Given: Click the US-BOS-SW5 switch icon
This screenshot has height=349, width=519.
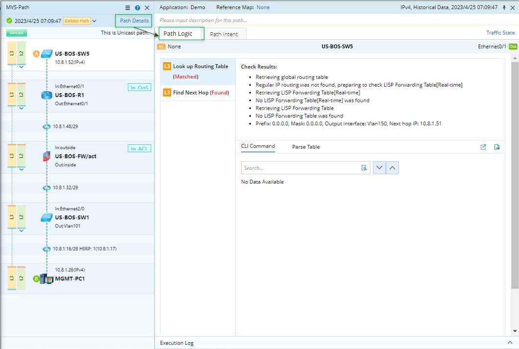Looking at the screenshot, I should [47, 54].
